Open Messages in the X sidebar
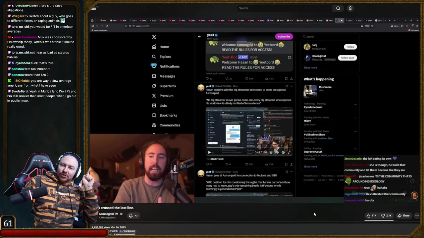 click(163, 76)
